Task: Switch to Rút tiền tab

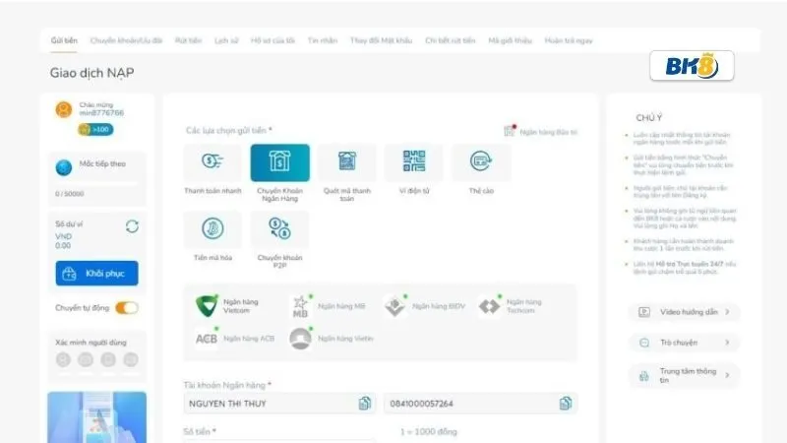Action: pos(188,40)
